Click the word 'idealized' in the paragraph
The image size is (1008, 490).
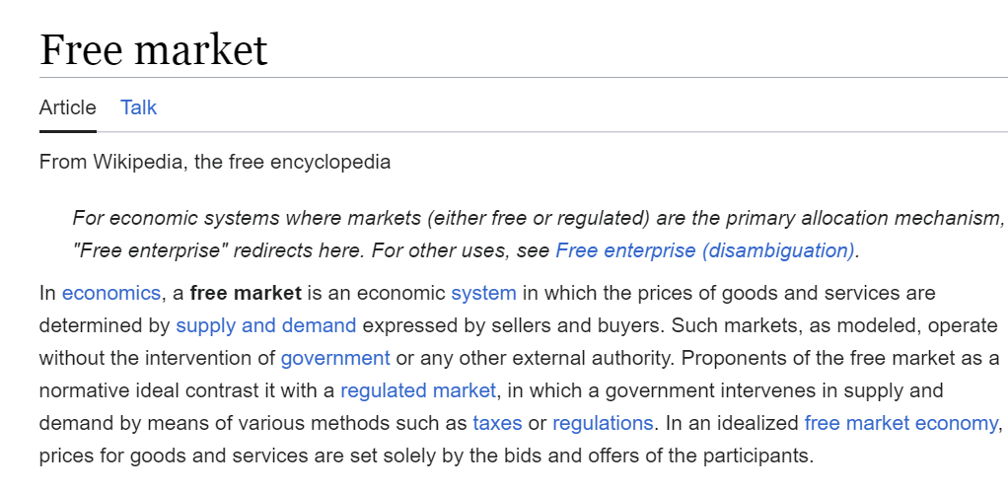[757, 423]
